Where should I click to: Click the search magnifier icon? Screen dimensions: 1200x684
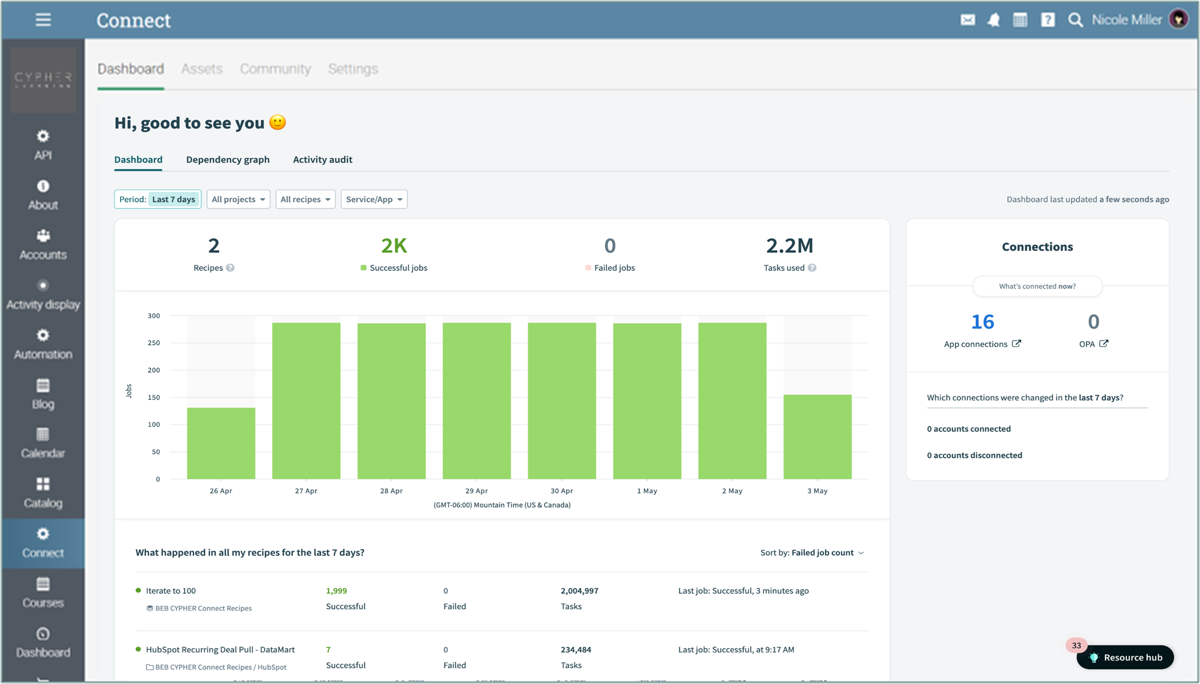pyautogui.click(x=1075, y=20)
